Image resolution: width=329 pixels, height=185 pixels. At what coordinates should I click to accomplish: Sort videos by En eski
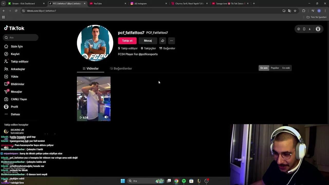[286, 68]
